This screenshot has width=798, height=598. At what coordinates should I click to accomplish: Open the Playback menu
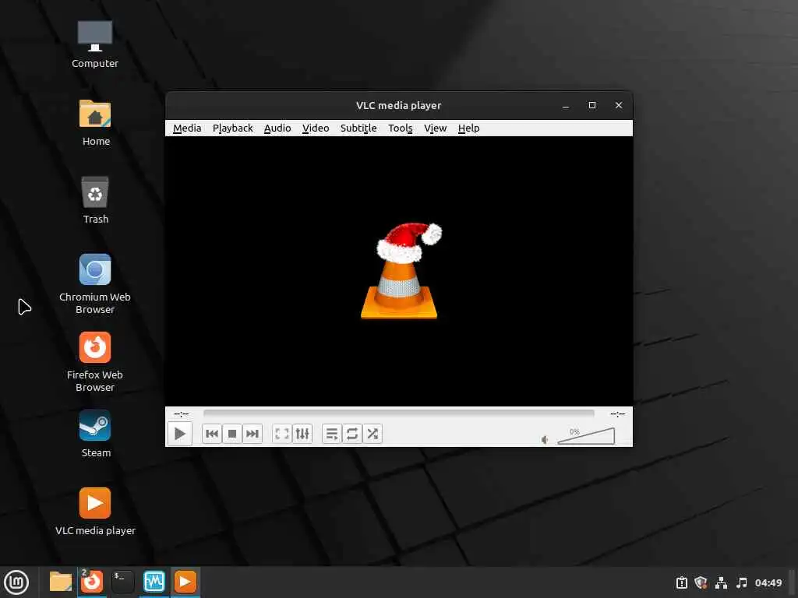(x=232, y=128)
